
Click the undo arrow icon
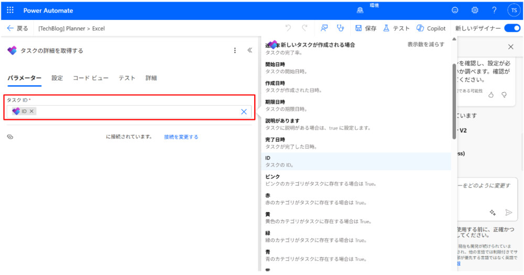[x=288, y=28]
